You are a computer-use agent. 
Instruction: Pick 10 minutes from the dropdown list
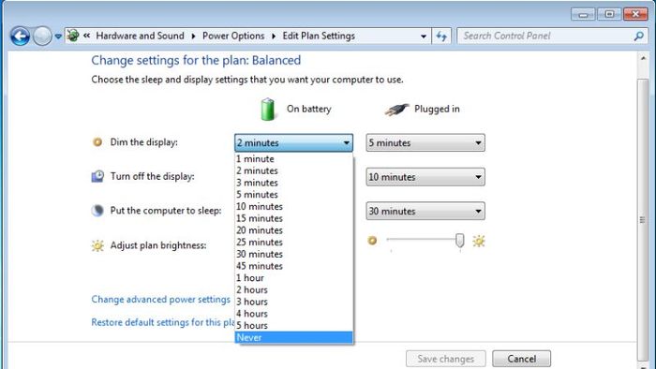point(293,206)
